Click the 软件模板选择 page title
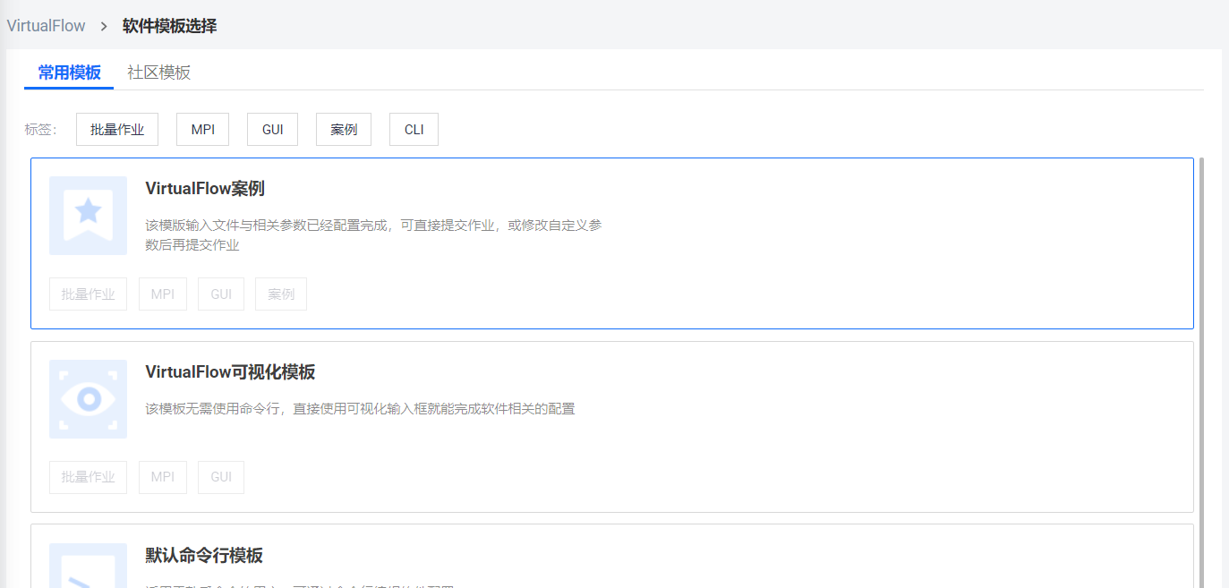The image size is (1229, 588). (x=169, y=26)
